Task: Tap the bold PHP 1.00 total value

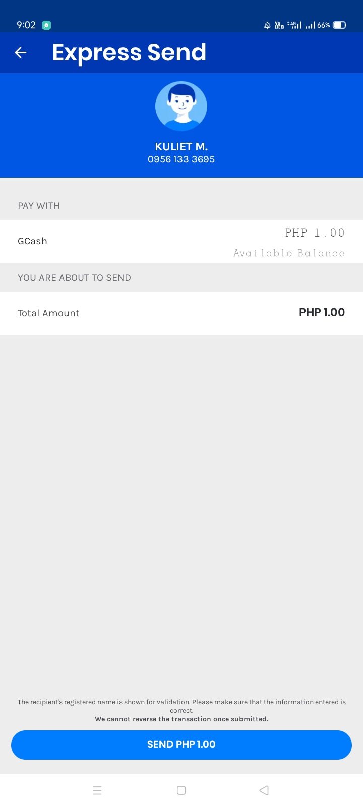Action: tap(322, 312)
